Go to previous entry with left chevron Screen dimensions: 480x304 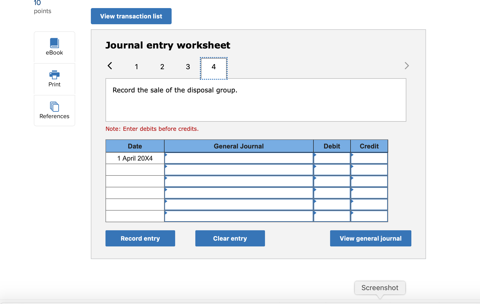click(x=110, y=66)
